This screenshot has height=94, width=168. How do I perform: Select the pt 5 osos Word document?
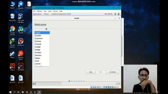[21, 79]
